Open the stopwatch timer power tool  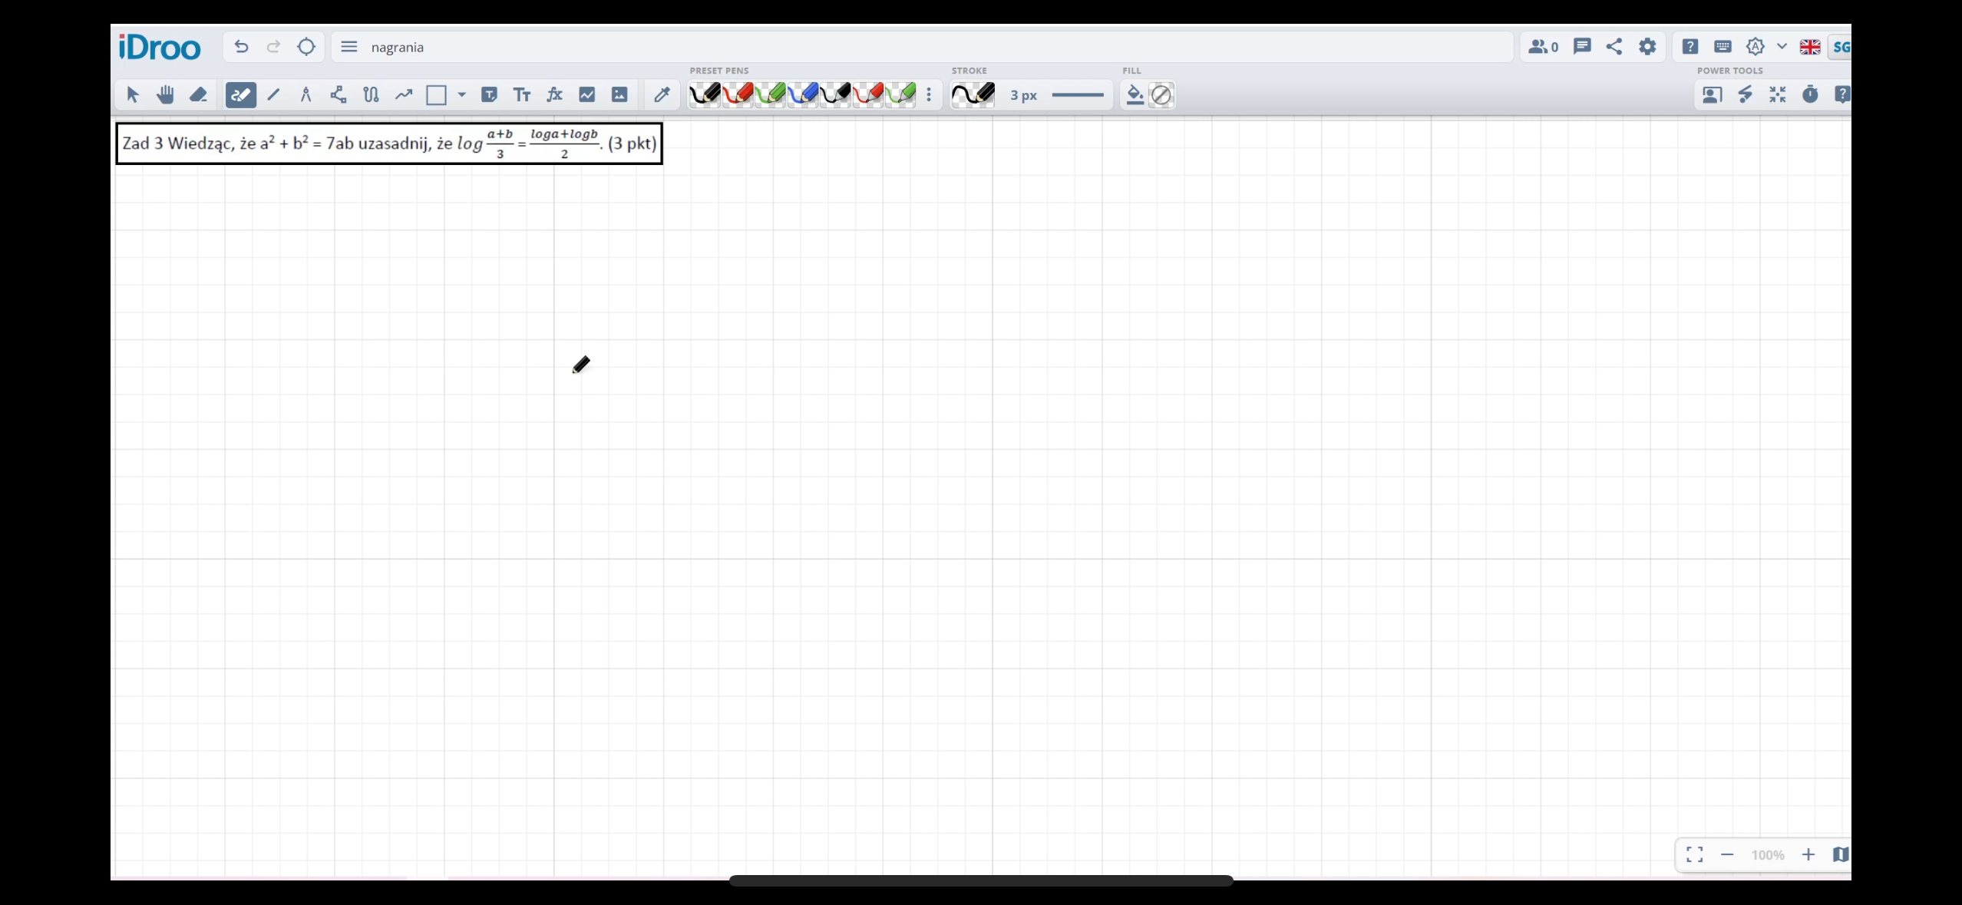tap(1810, 94)
